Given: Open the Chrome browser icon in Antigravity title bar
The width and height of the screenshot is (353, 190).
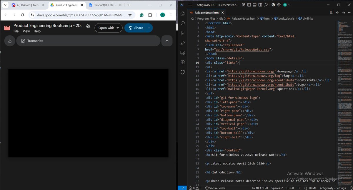Looking at the screenshot, I should 273,5.
